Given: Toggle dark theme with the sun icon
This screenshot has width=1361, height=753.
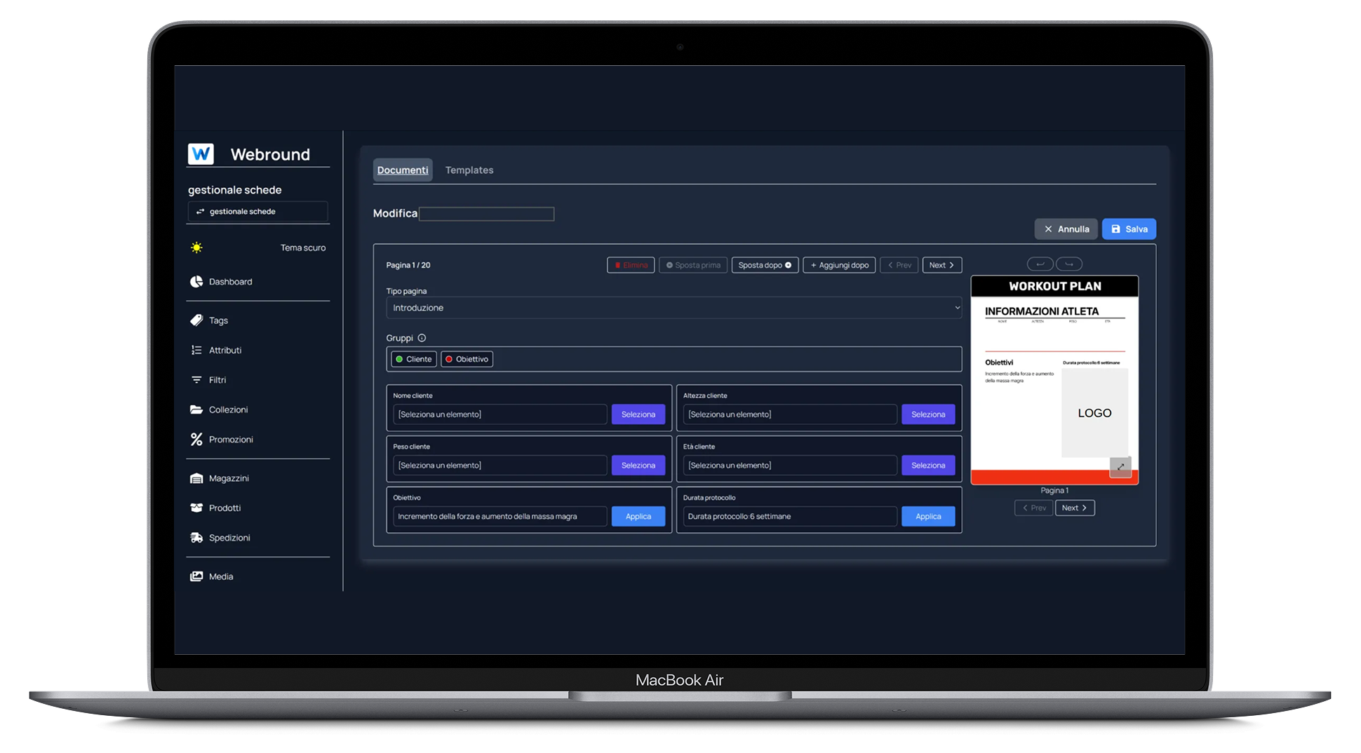Looking at the screenshot, I should pyautogui.click(x=196, y=247).
